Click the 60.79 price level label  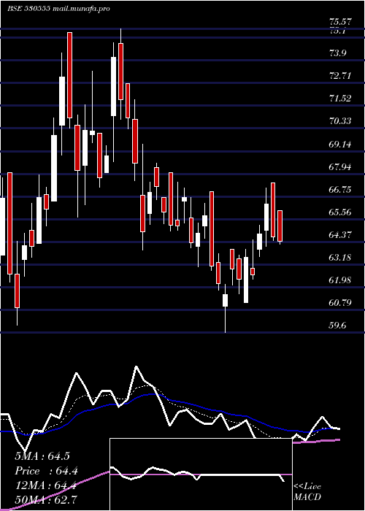[x=340, y=303]
